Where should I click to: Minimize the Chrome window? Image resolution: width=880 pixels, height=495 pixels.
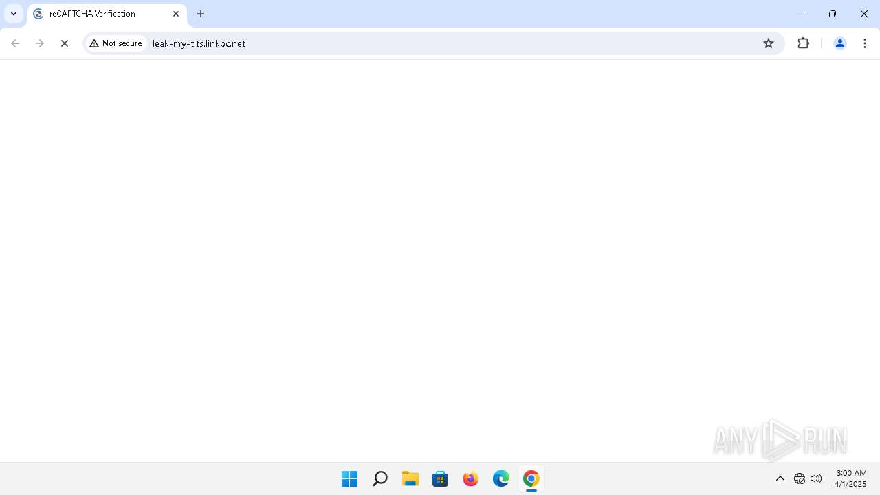click(801, 14)
